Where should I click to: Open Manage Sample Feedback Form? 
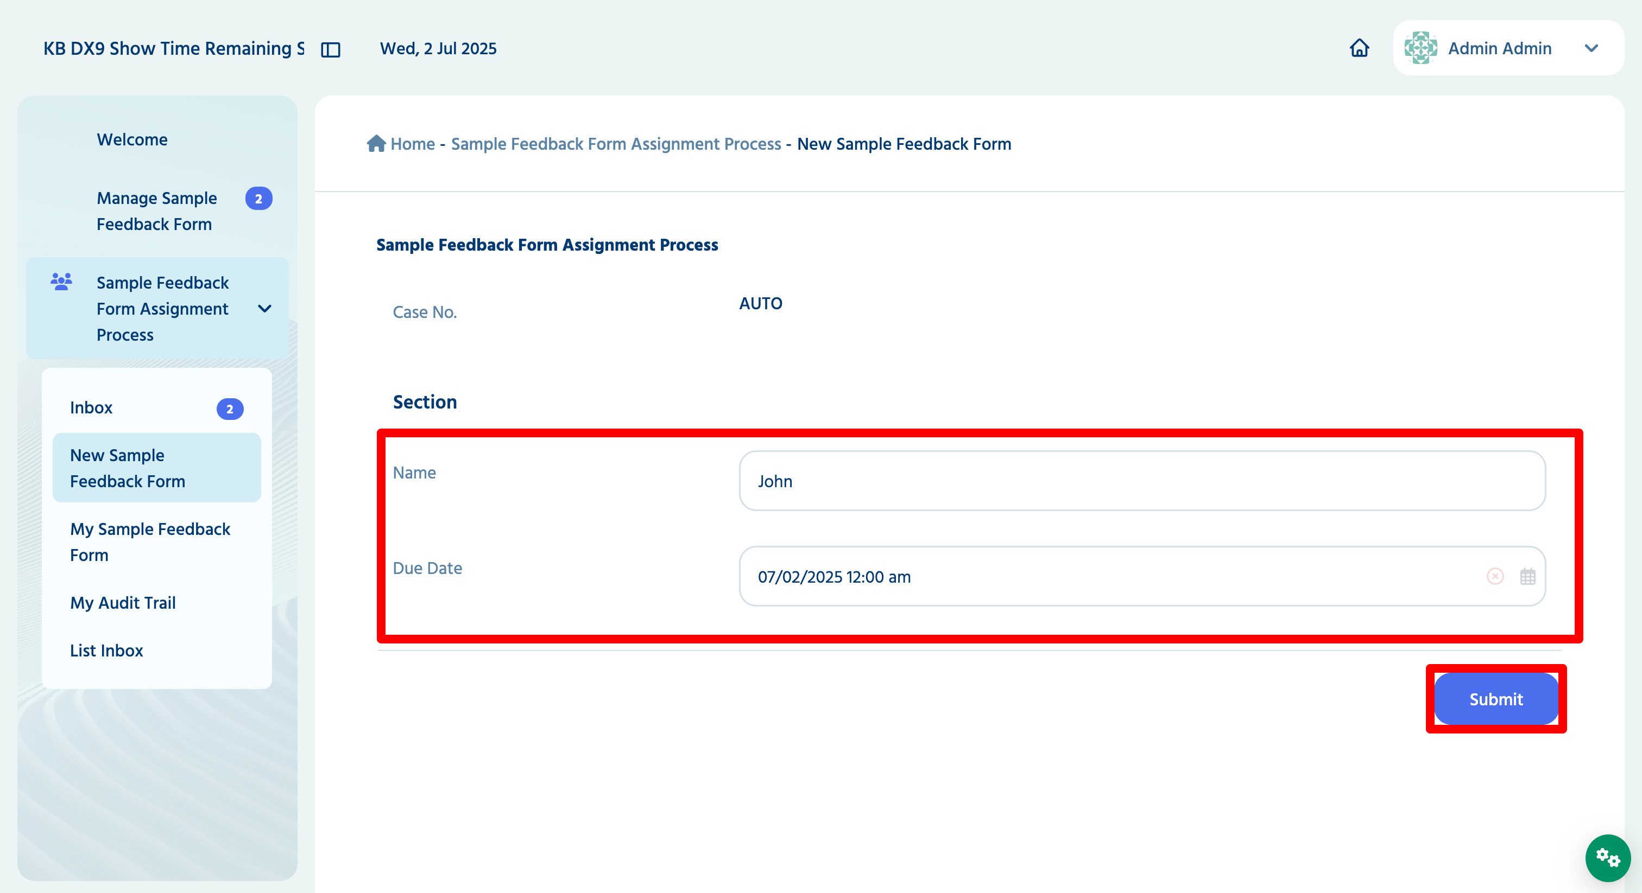click(x=157, y=211)
